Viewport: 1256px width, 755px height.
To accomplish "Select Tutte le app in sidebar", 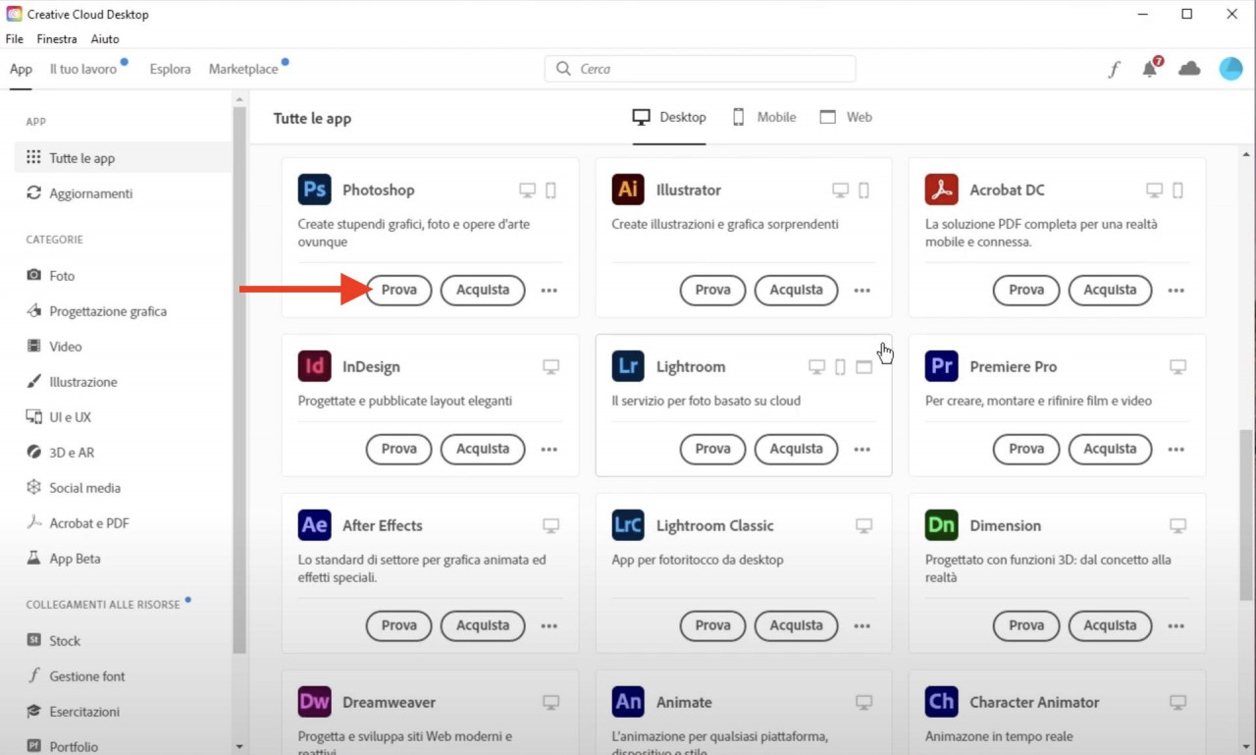I will coord(123,158).
